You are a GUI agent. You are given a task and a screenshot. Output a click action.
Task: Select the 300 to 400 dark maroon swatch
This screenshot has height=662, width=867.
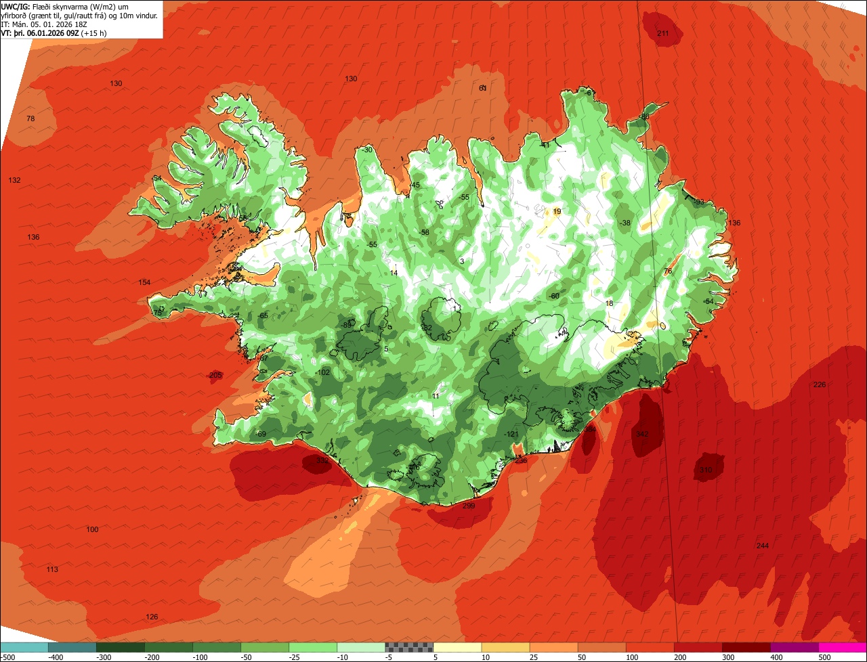746,647
